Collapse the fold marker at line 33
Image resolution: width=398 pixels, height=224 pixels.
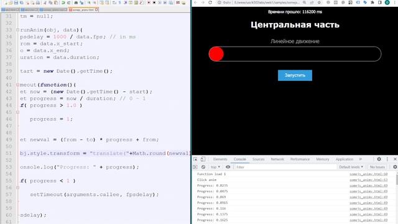click(x=18, y=30)
